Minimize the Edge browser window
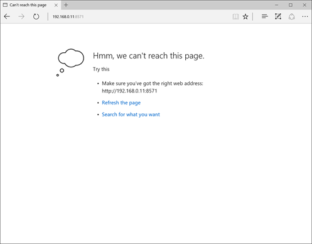The width and height of the screenshot is (312, 244). point(276,5)
